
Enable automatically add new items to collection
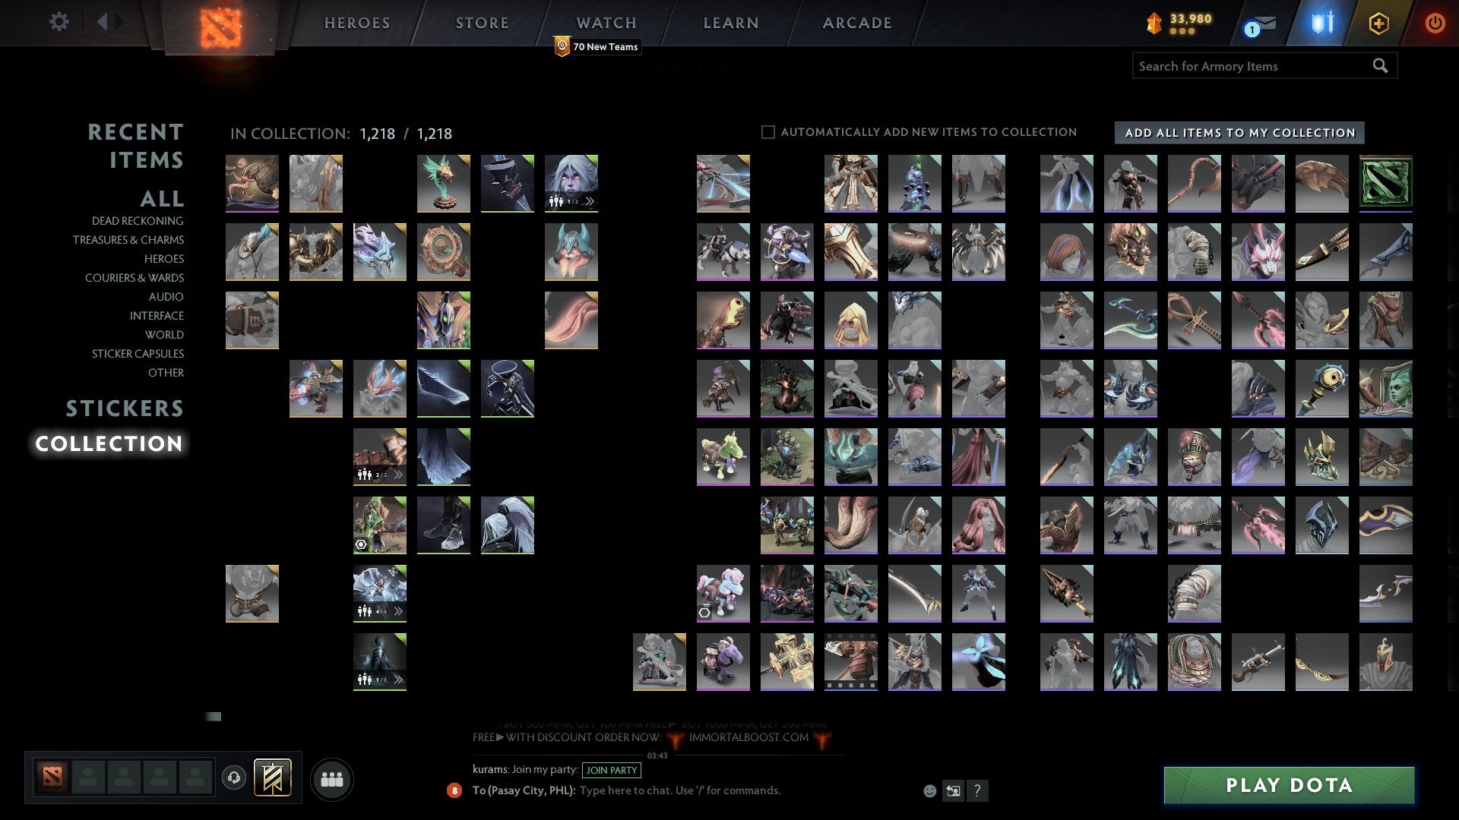point(768,132)
